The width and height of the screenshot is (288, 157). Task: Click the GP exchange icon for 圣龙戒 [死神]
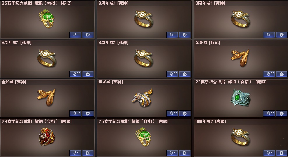point(172,114)
